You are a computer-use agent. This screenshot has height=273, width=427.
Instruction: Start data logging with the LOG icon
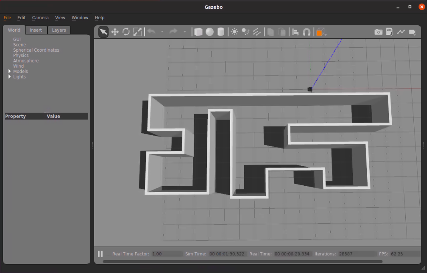pyautogui.click(x=389, y=32)
